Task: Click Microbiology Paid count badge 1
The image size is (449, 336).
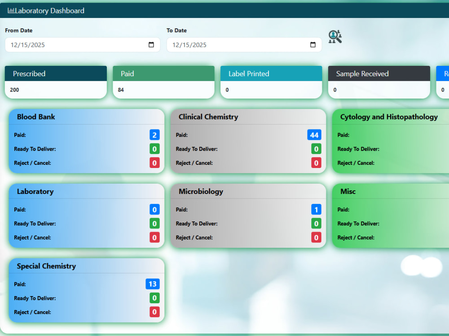Action: coord(316,209)
